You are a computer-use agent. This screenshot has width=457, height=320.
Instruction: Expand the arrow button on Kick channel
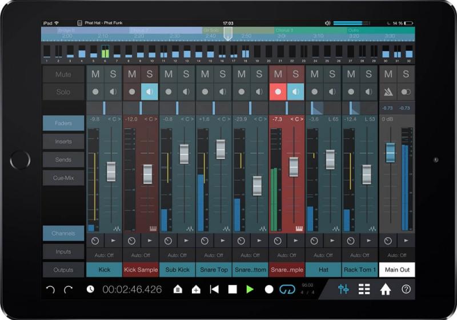point(113,241)
